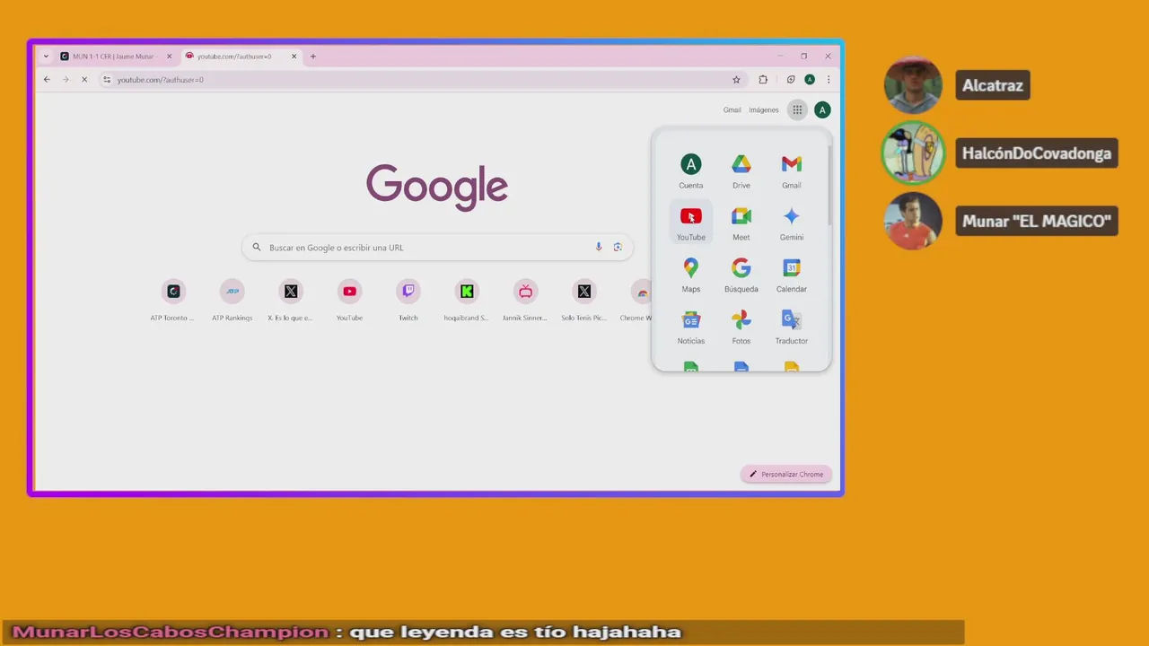This screenshot has height=646, width=1149.
Task: Close the youtube.com tab
Action: (294, 57)
